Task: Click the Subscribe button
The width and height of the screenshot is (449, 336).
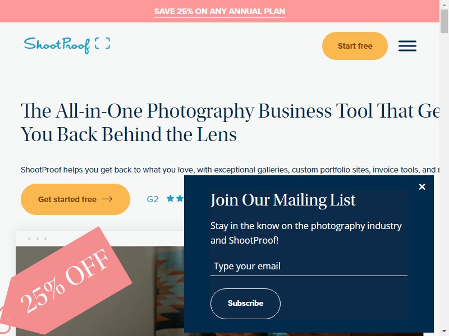Action: pyautogui.click(x=245, y=304)
